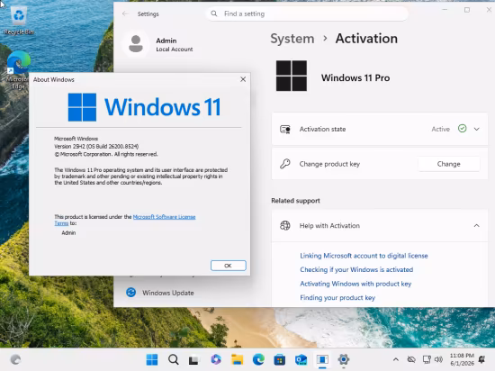
Task: Go to System breadcrumb
Action: [292, 39]
